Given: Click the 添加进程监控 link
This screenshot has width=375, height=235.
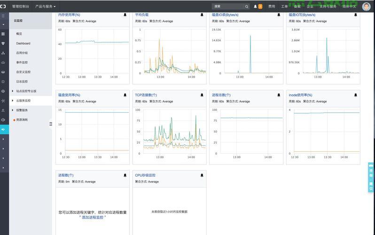Looking at the screenshot, I should click(93, 217).
